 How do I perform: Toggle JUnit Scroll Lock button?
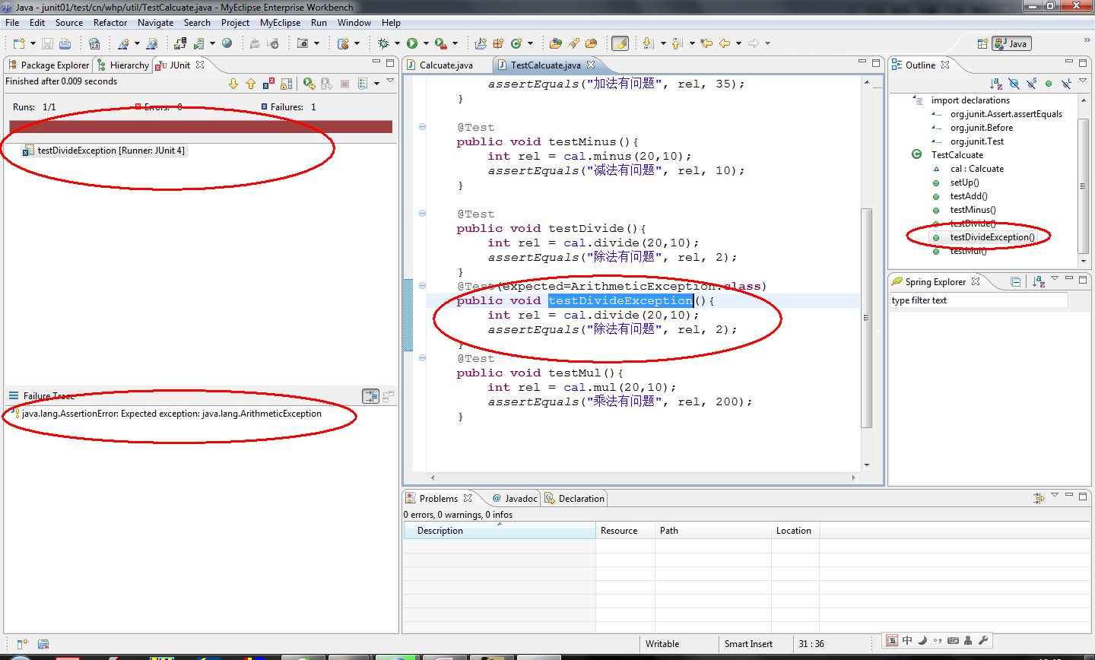pyautogui.click(x=287, y=84)
